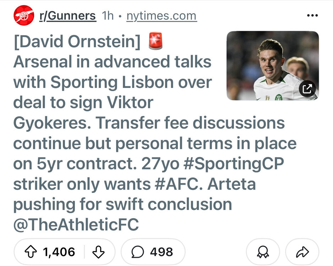Click the [David Ornstein] title tag
Image resolution: width=333 pixels, height=266 pixels.
[77, 42]
